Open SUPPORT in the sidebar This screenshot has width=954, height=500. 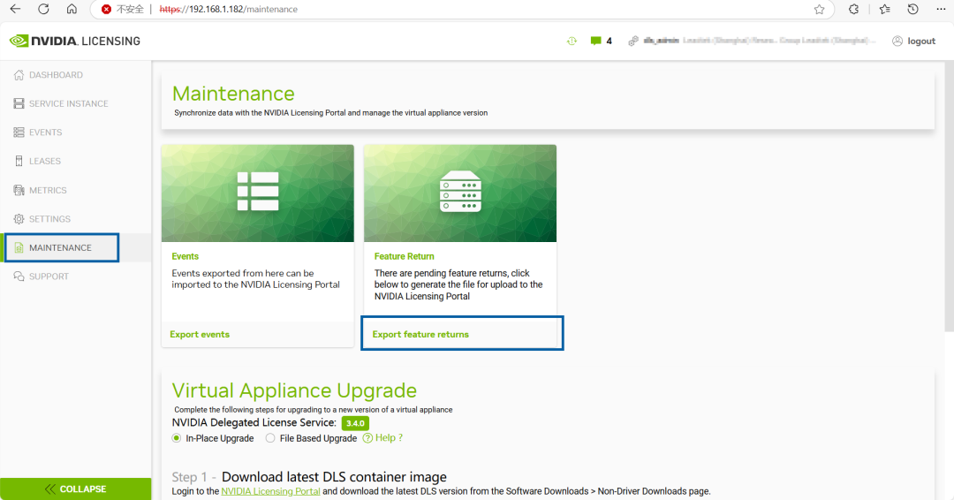pyautogui.click(x=49, y=277)
